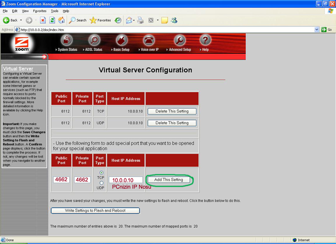Click the Mail envelope toolbar icon
Screen dimensions: 336x244
coord(129,20)
